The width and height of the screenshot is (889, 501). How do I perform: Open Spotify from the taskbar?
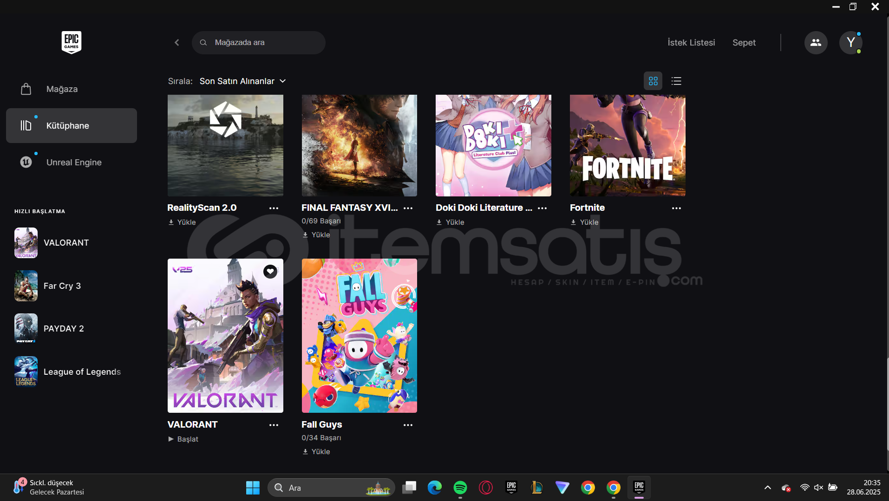tap(460, 488)
